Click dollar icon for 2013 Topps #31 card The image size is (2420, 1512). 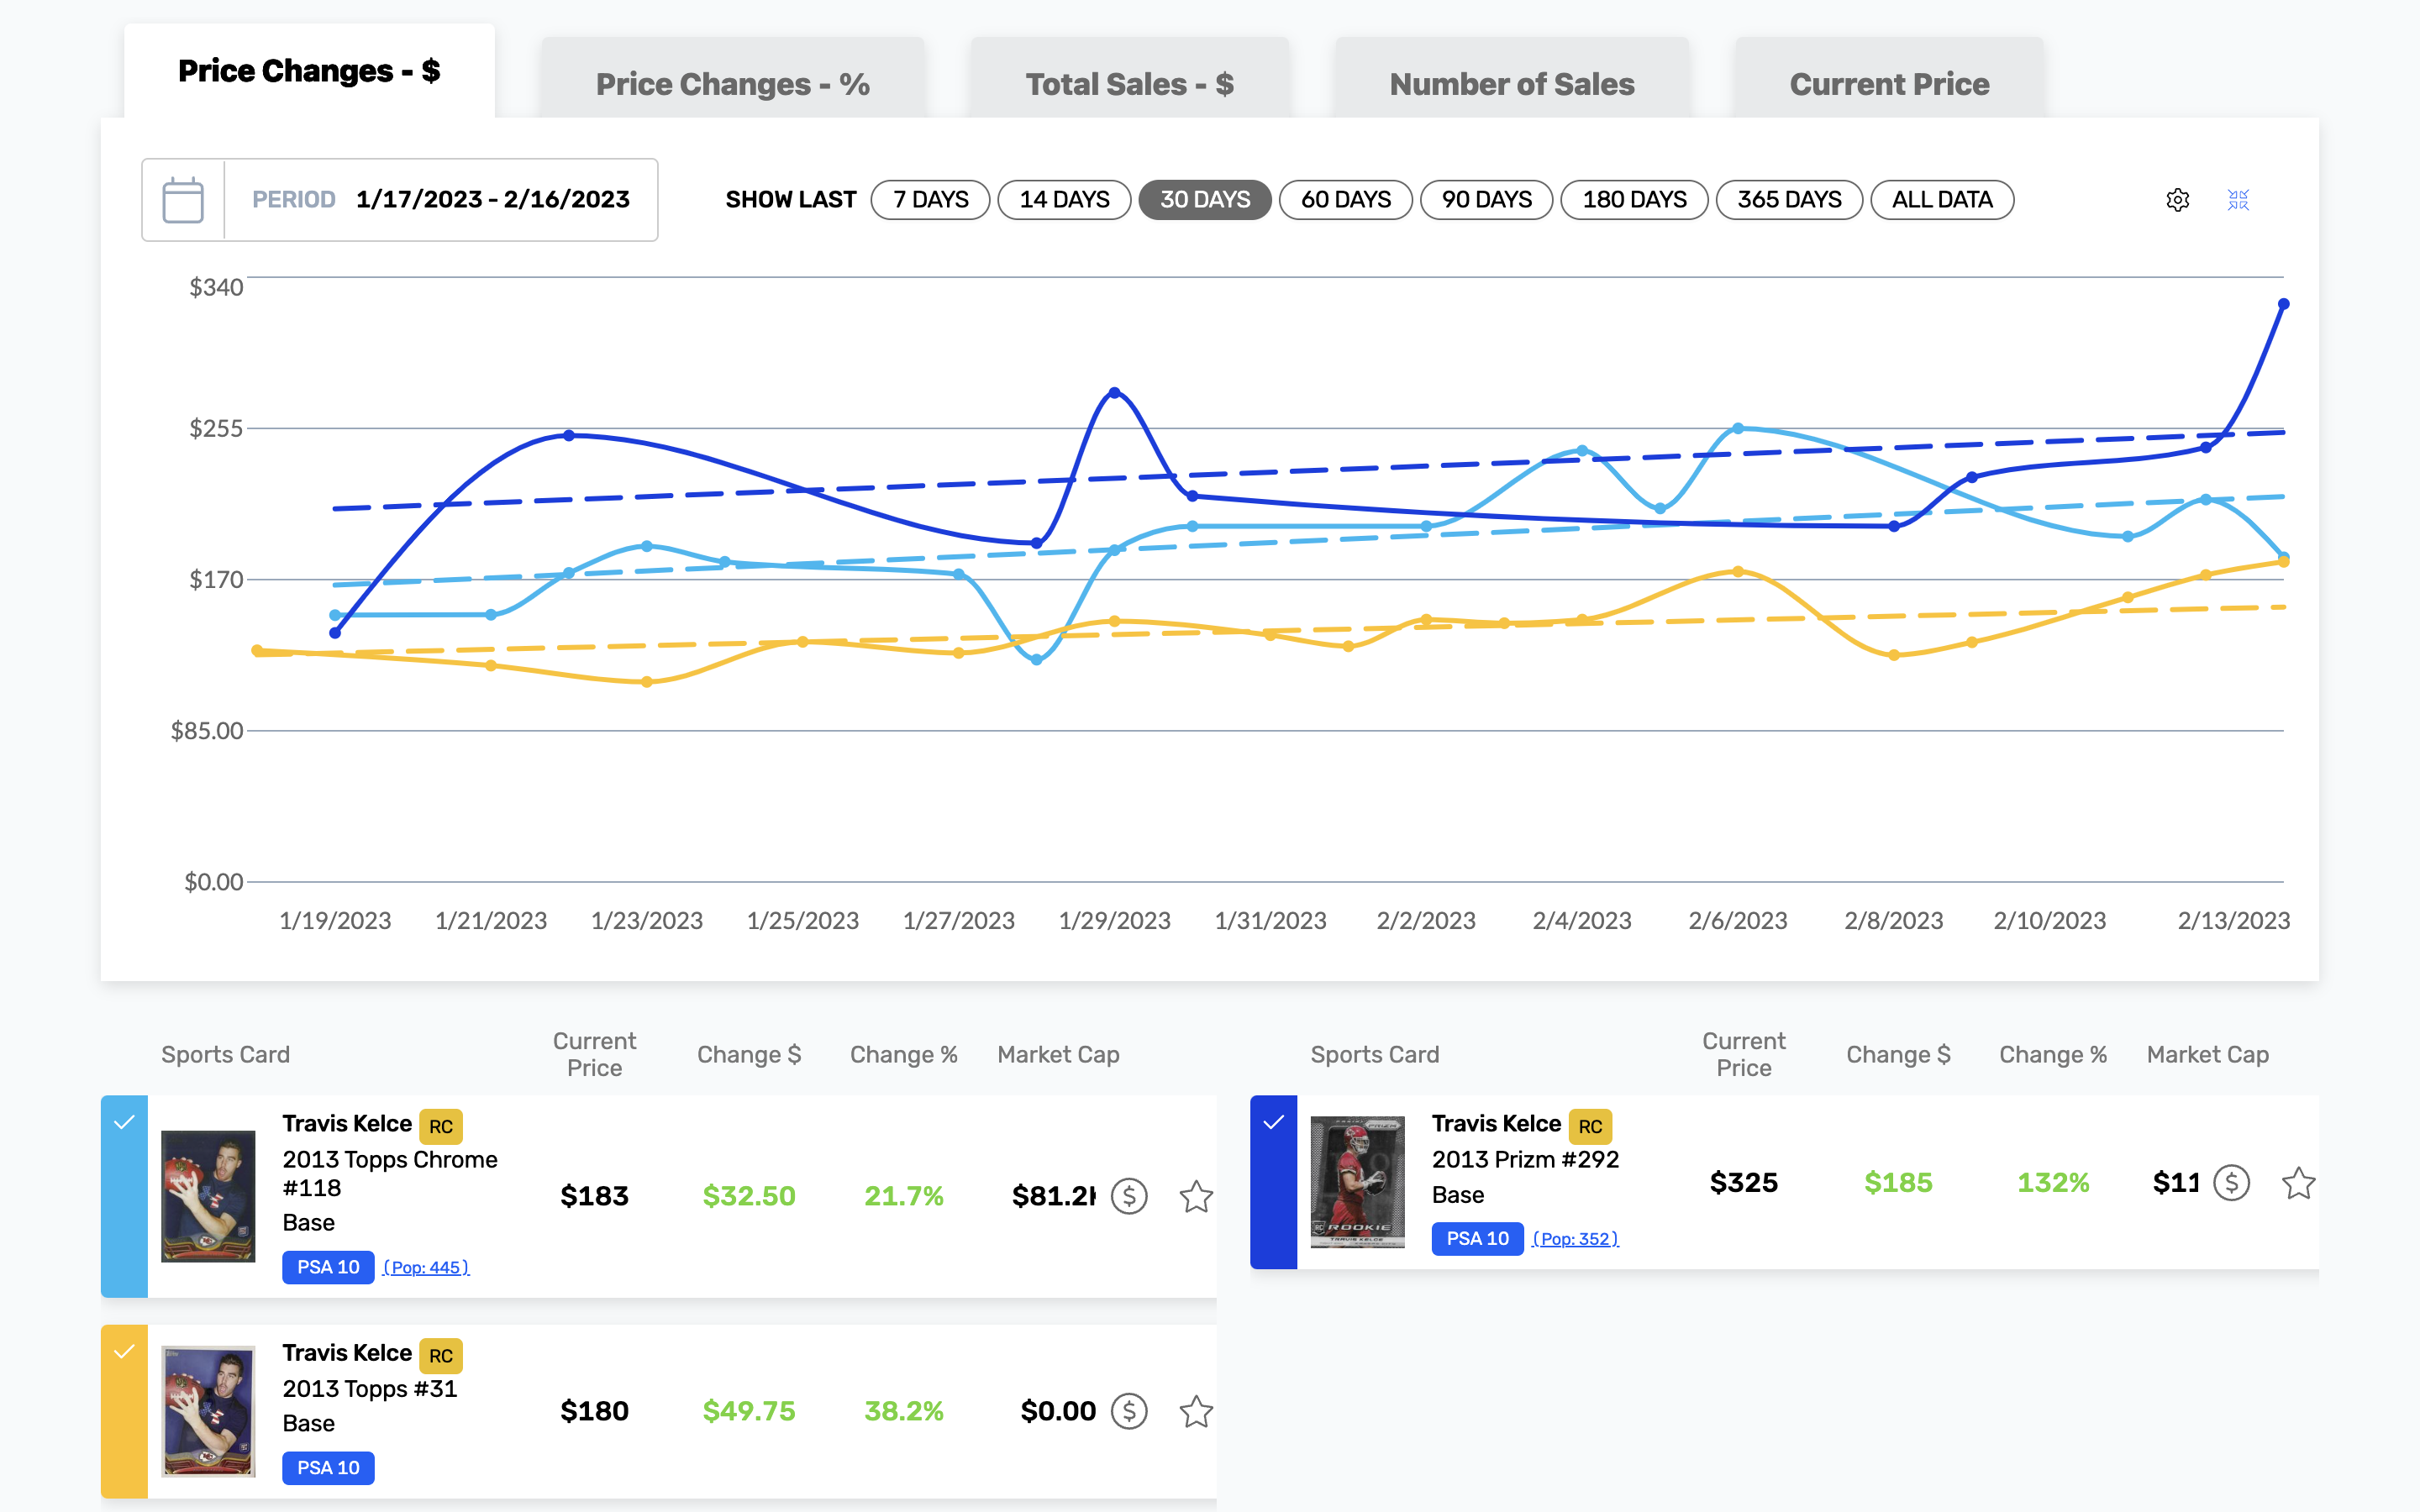click(1129, 1411)
